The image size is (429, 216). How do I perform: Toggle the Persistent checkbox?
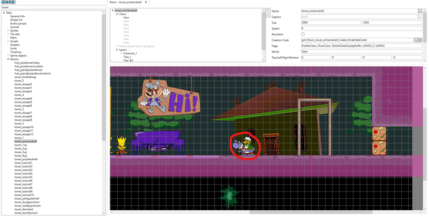303,34
